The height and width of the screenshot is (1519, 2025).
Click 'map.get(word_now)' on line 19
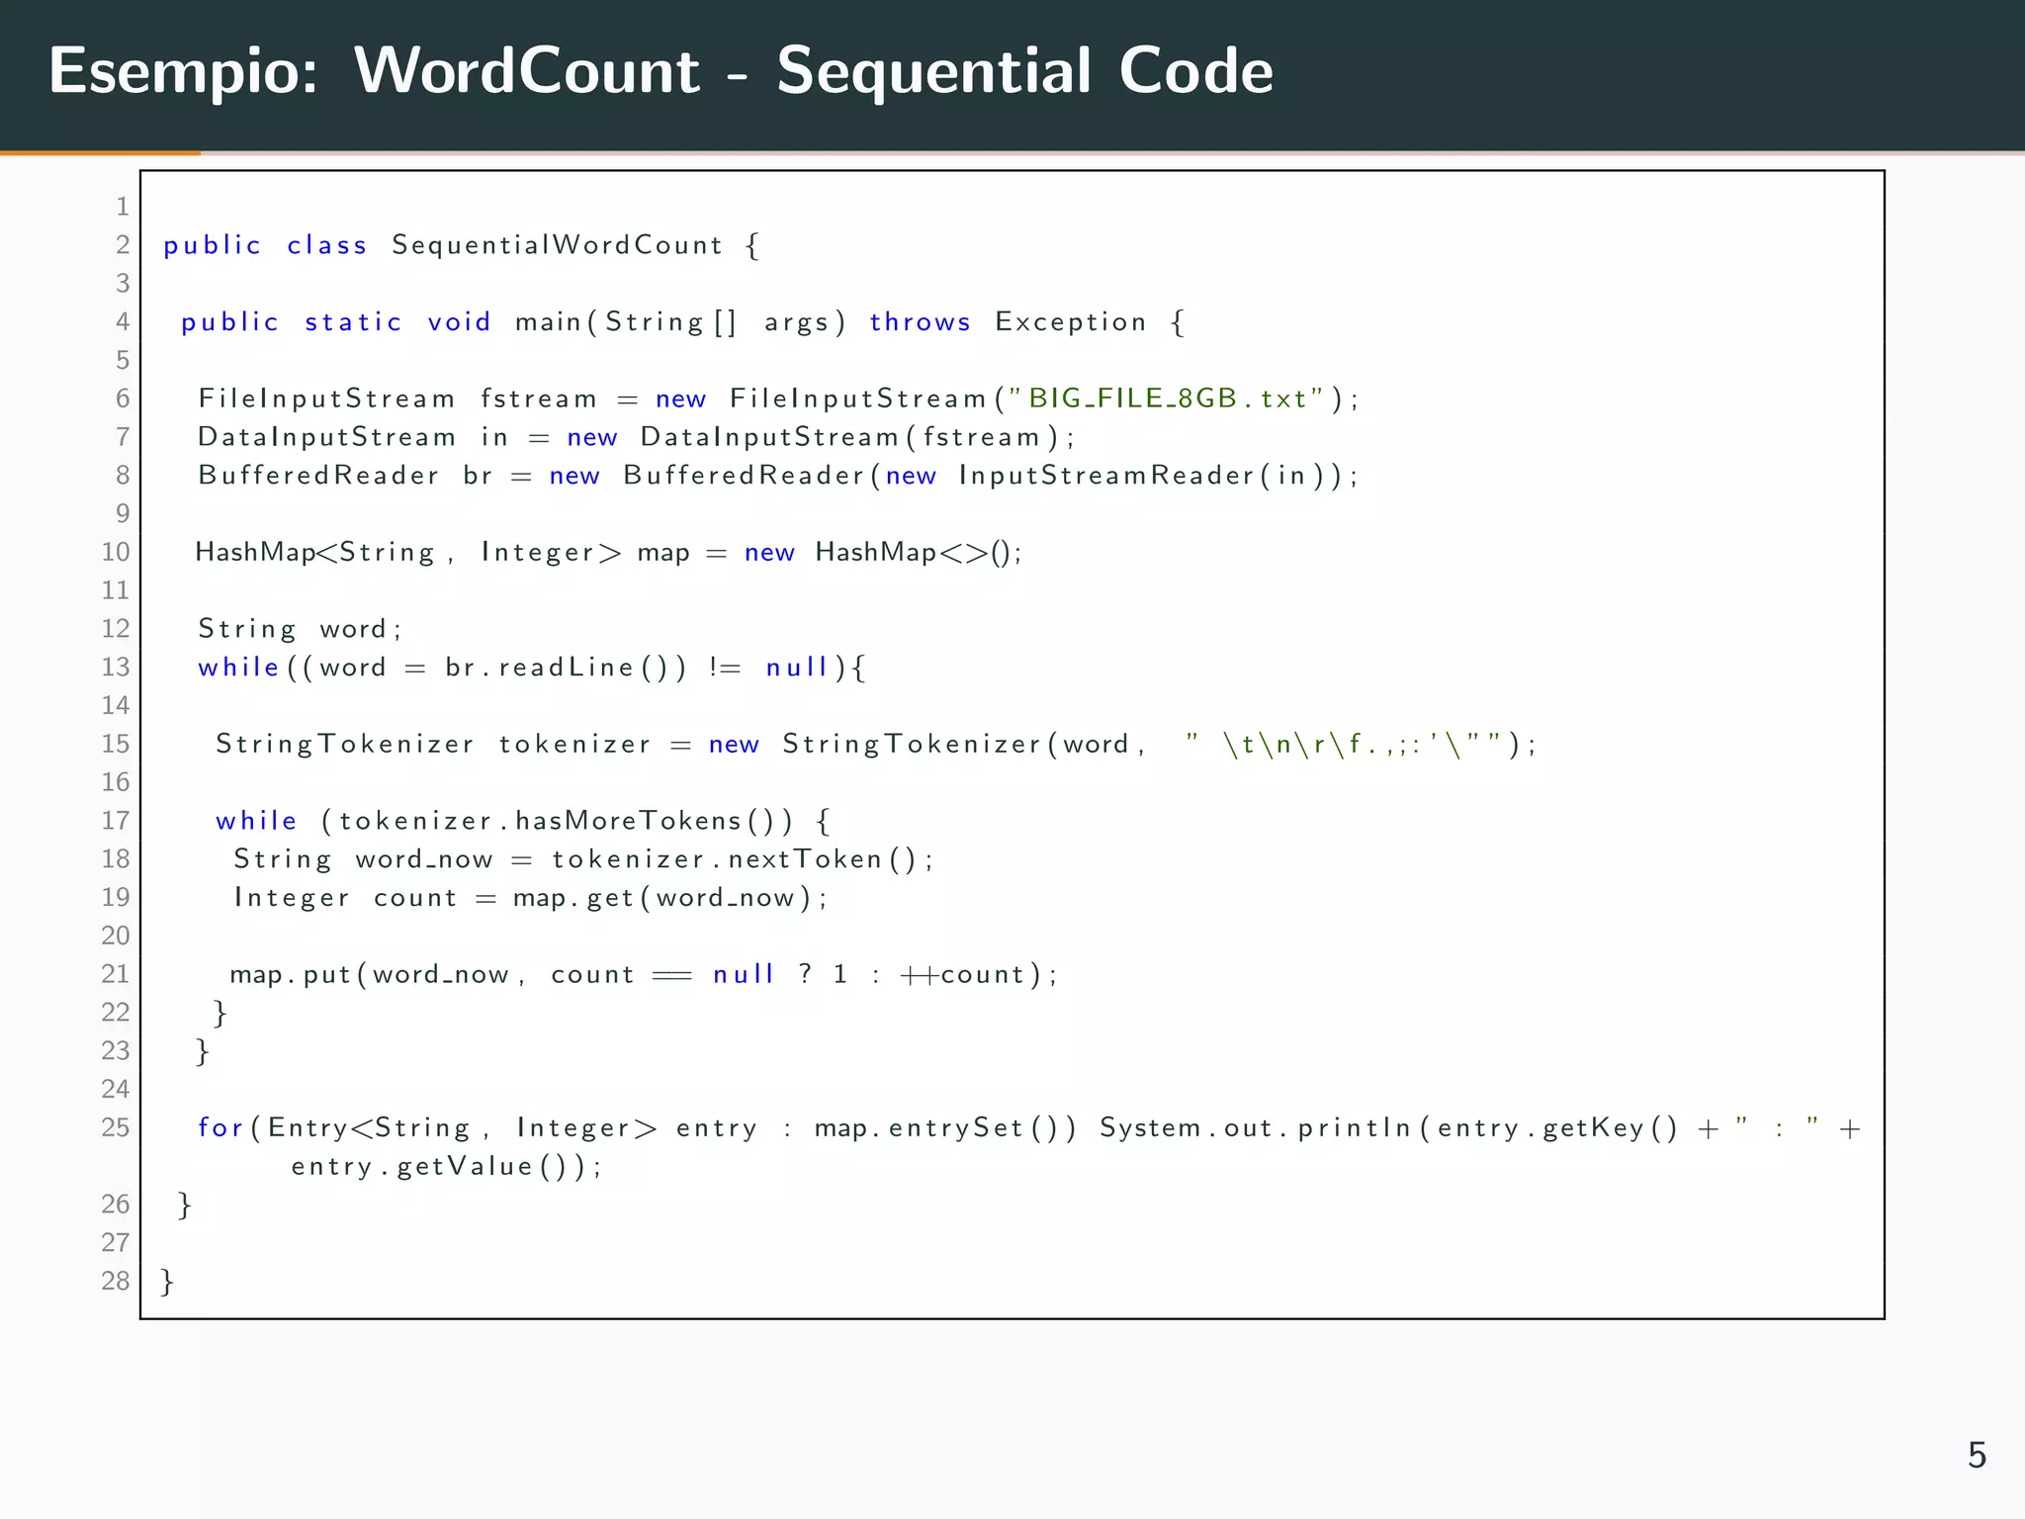(x=662, y=898)
